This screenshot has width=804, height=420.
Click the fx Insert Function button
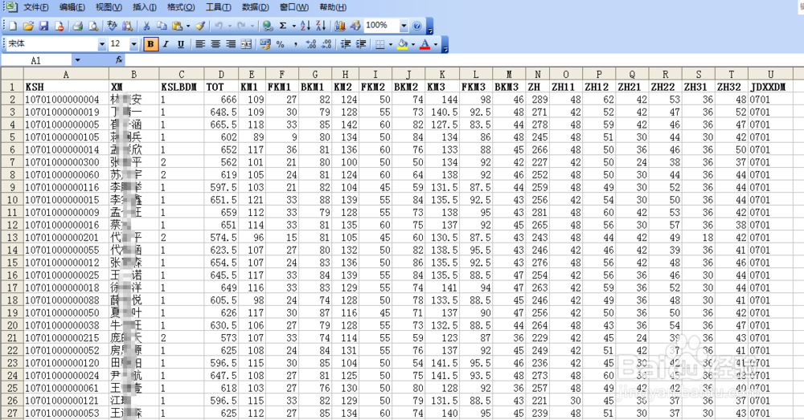point(119,60)
